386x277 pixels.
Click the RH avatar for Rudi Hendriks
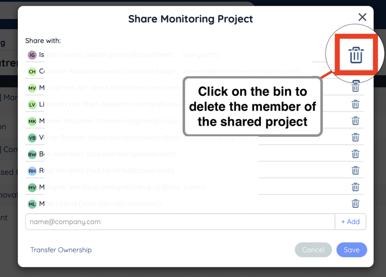coord(32,170)
